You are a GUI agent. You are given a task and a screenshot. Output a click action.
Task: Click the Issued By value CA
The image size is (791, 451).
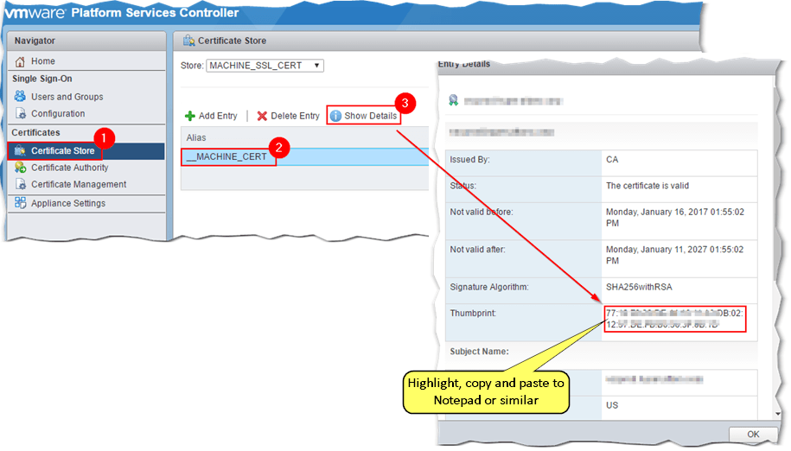612,159
